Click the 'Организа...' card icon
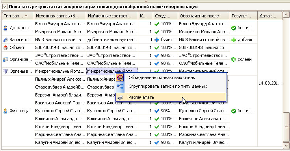This screenshot has width=290, height=151. point(6,60)
